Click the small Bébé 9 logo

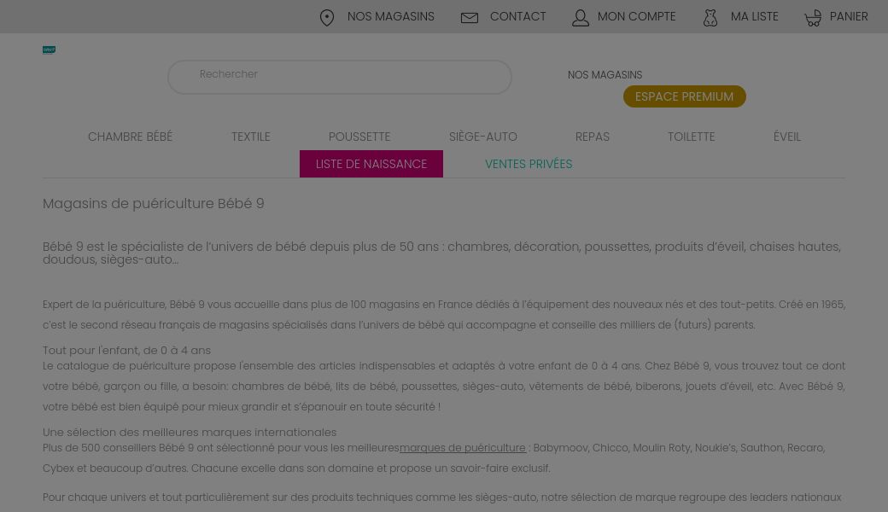click(49, 49)
